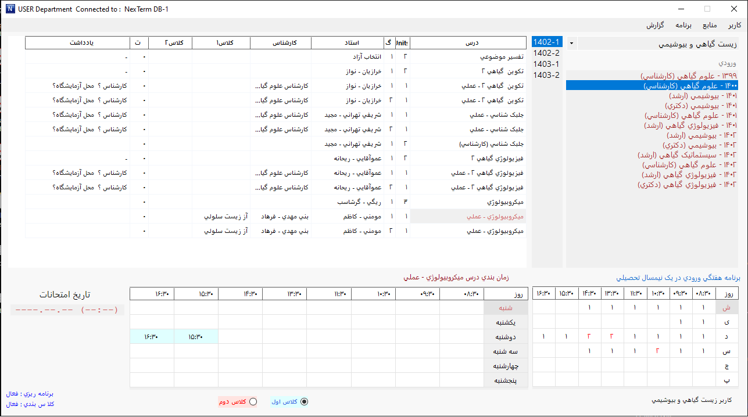748x417 pixels.
Task: Select semester 1403-1 in the term list
Action: click(546, 64)
